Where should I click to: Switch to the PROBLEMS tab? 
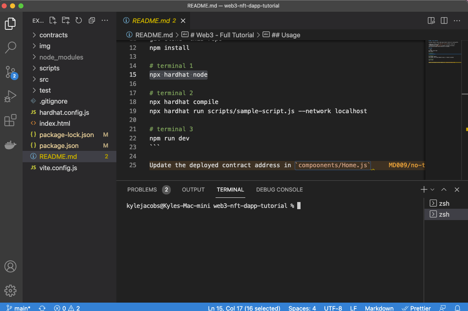pos(142,190)
